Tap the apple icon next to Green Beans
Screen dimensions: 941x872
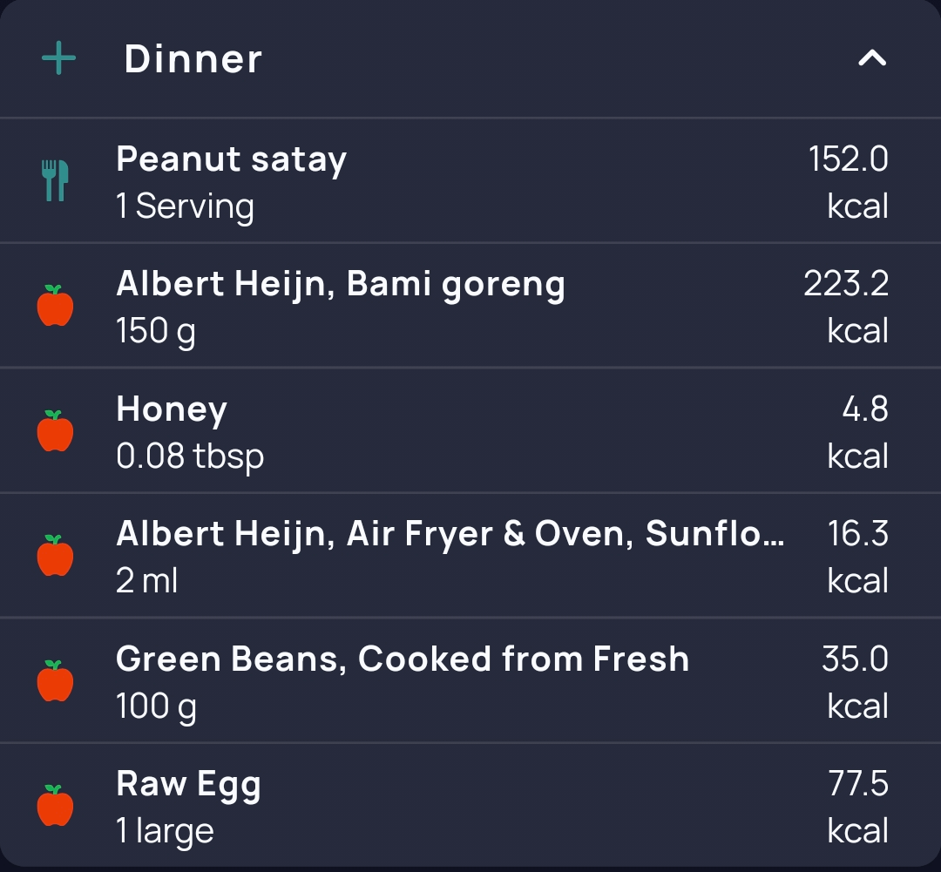click(55, 680)
